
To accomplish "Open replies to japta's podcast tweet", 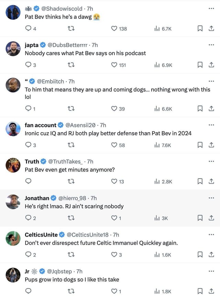I will (x=28, y=65).
